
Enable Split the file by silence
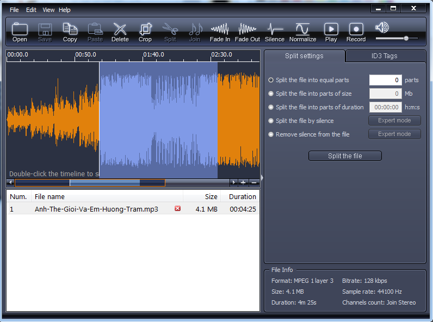point(271,121)
